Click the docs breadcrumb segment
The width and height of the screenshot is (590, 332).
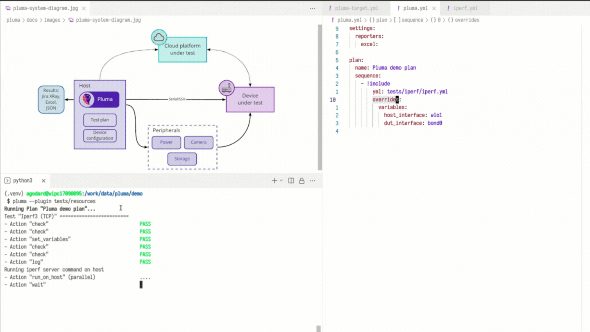pyautogui.click(x=32, y=20)
